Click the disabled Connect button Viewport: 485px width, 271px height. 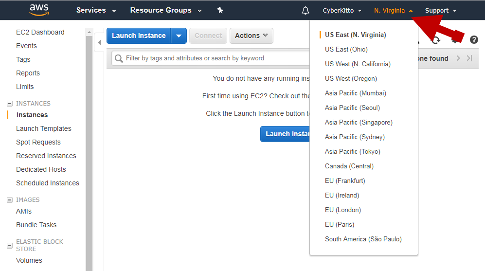pos(208,36)
